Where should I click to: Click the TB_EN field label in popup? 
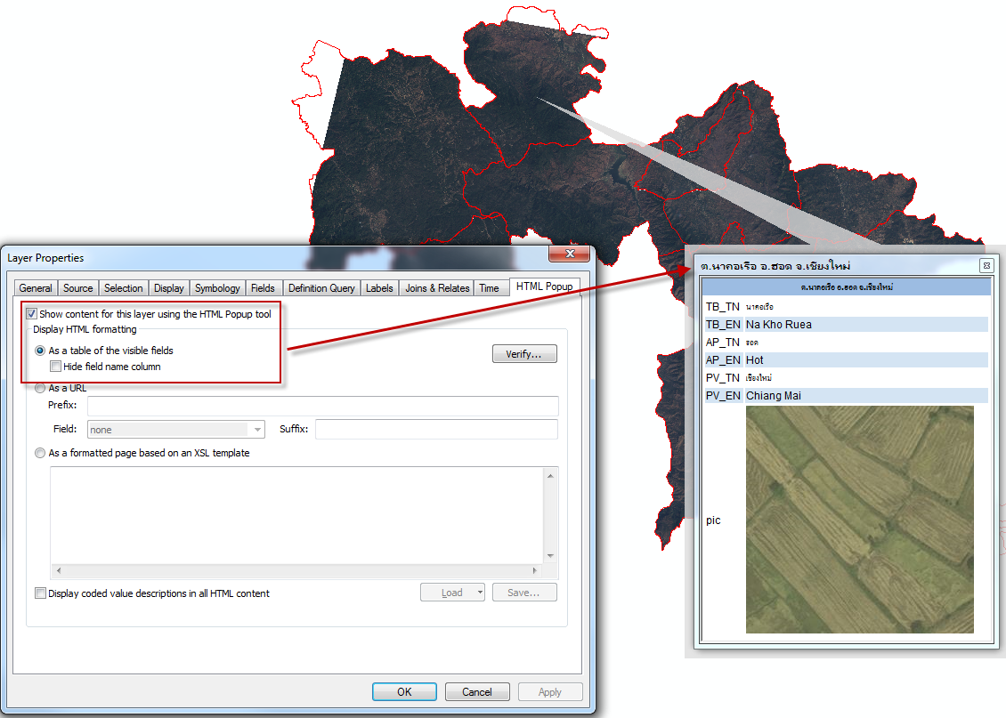723,325
